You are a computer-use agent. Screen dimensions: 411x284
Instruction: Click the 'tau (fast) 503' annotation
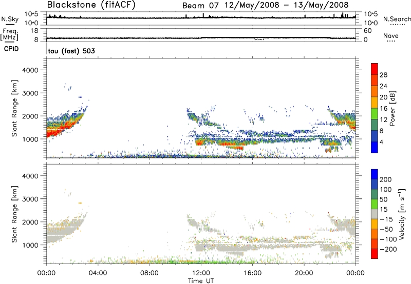click(x=71, y=51)
